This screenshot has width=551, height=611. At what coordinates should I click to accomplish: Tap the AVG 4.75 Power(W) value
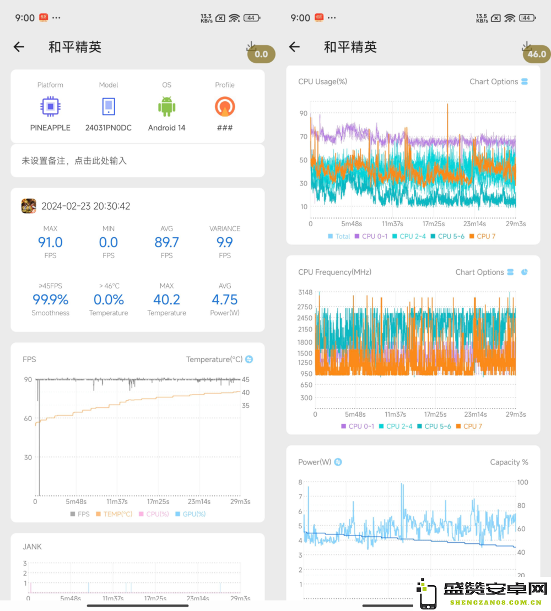click(x=225, y=299)
